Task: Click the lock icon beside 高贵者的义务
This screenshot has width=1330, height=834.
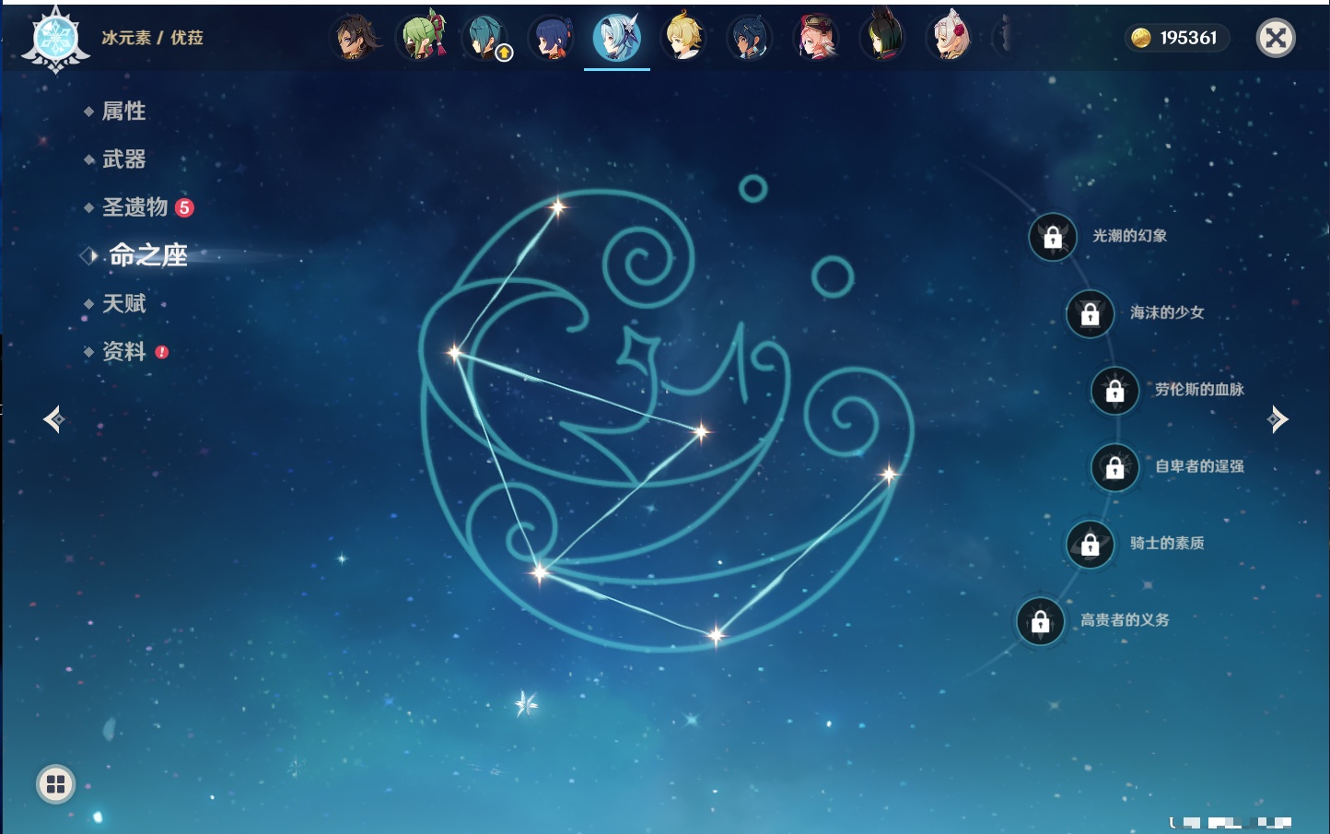Action: coord(1041,621)
